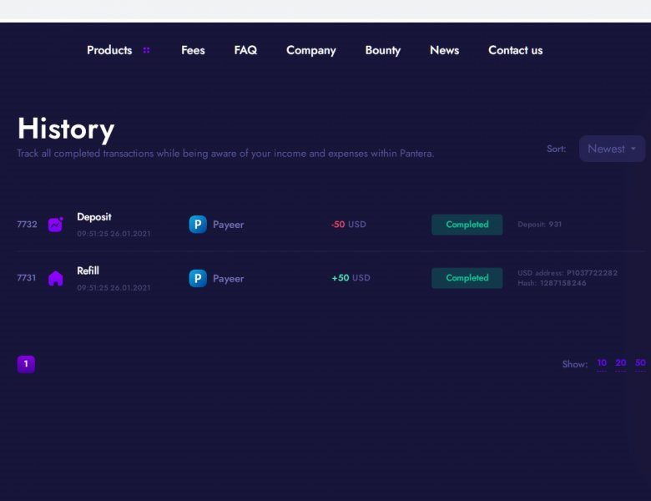
Task: Open the FAQ page
Action: click(245, 50)
